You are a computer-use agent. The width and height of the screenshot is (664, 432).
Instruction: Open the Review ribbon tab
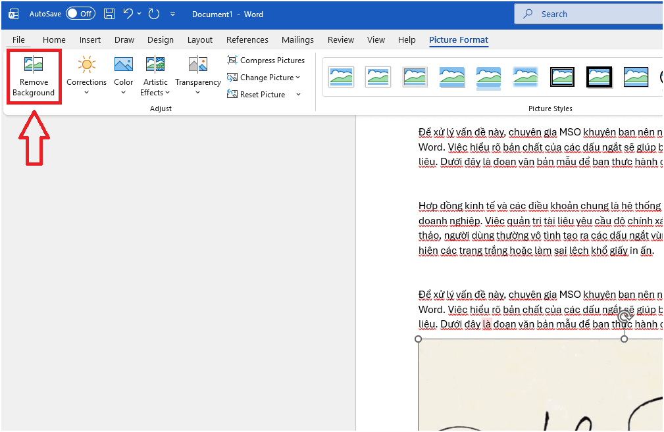click(x=340, y=40)
